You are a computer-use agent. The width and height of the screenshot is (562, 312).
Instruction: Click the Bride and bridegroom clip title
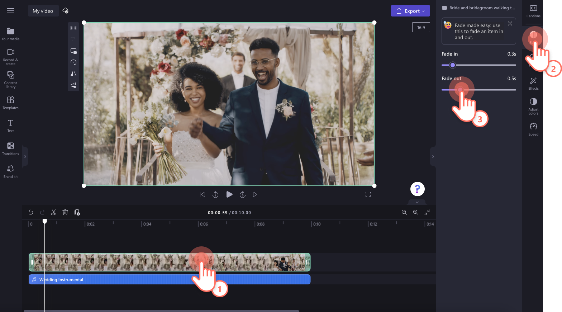tap(482, 8)
